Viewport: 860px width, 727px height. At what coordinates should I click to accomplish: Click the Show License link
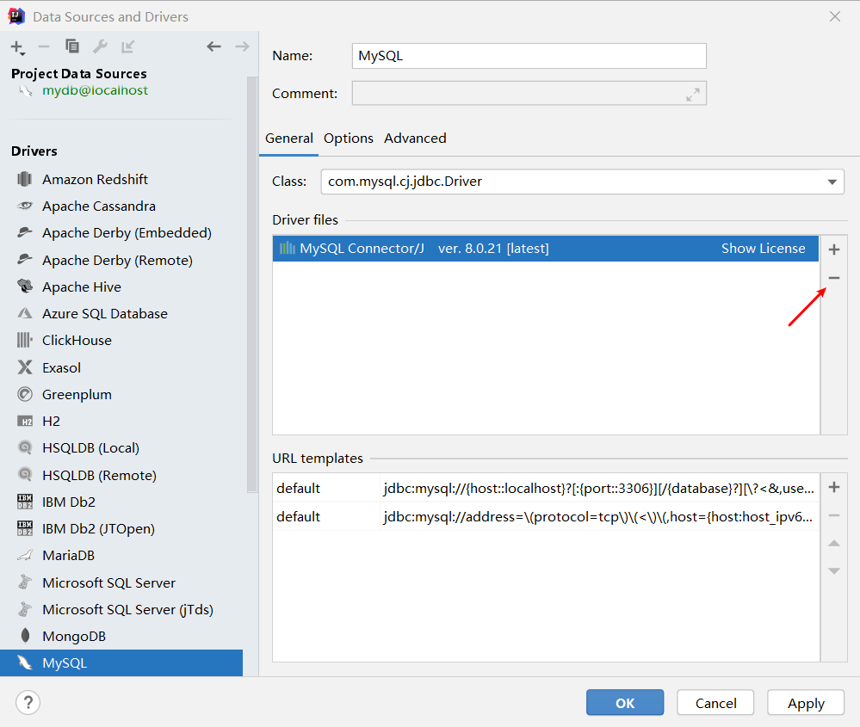[x=763, y=249]
